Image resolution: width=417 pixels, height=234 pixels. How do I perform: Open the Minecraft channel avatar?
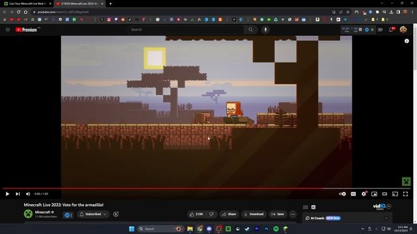(x=28, y=214)
